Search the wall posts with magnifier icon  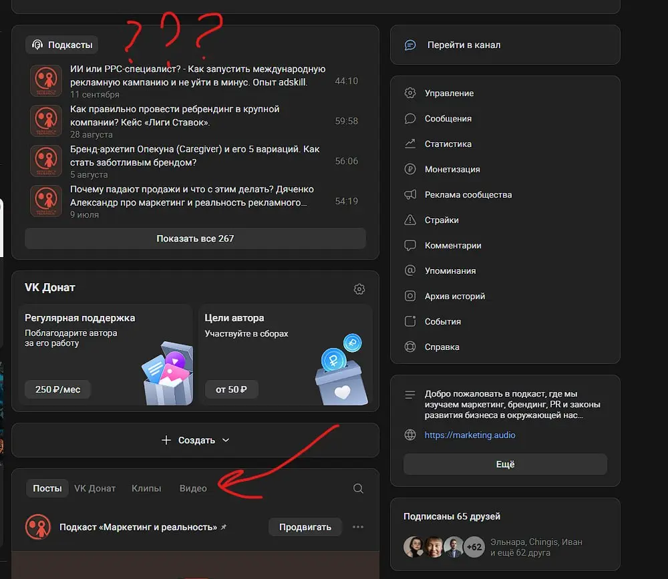pyautogui.click(x=358, y=488)
